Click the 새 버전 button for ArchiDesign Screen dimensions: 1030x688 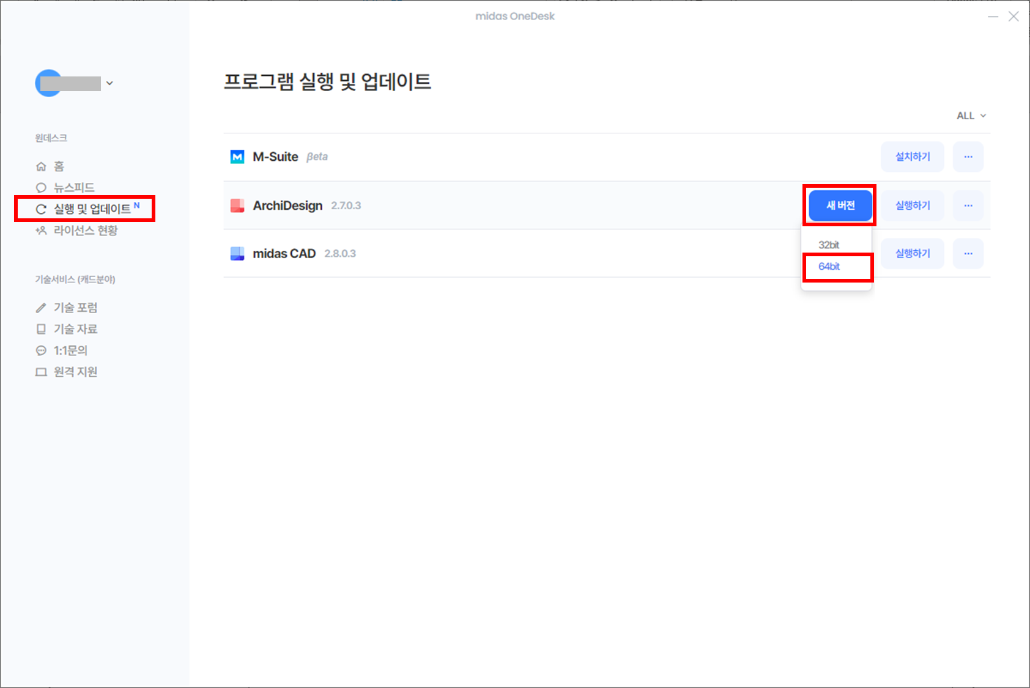[840, 205]
